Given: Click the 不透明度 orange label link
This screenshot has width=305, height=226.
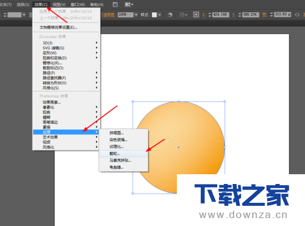Looking at the screenshot, I should click(x=109, y=15).
